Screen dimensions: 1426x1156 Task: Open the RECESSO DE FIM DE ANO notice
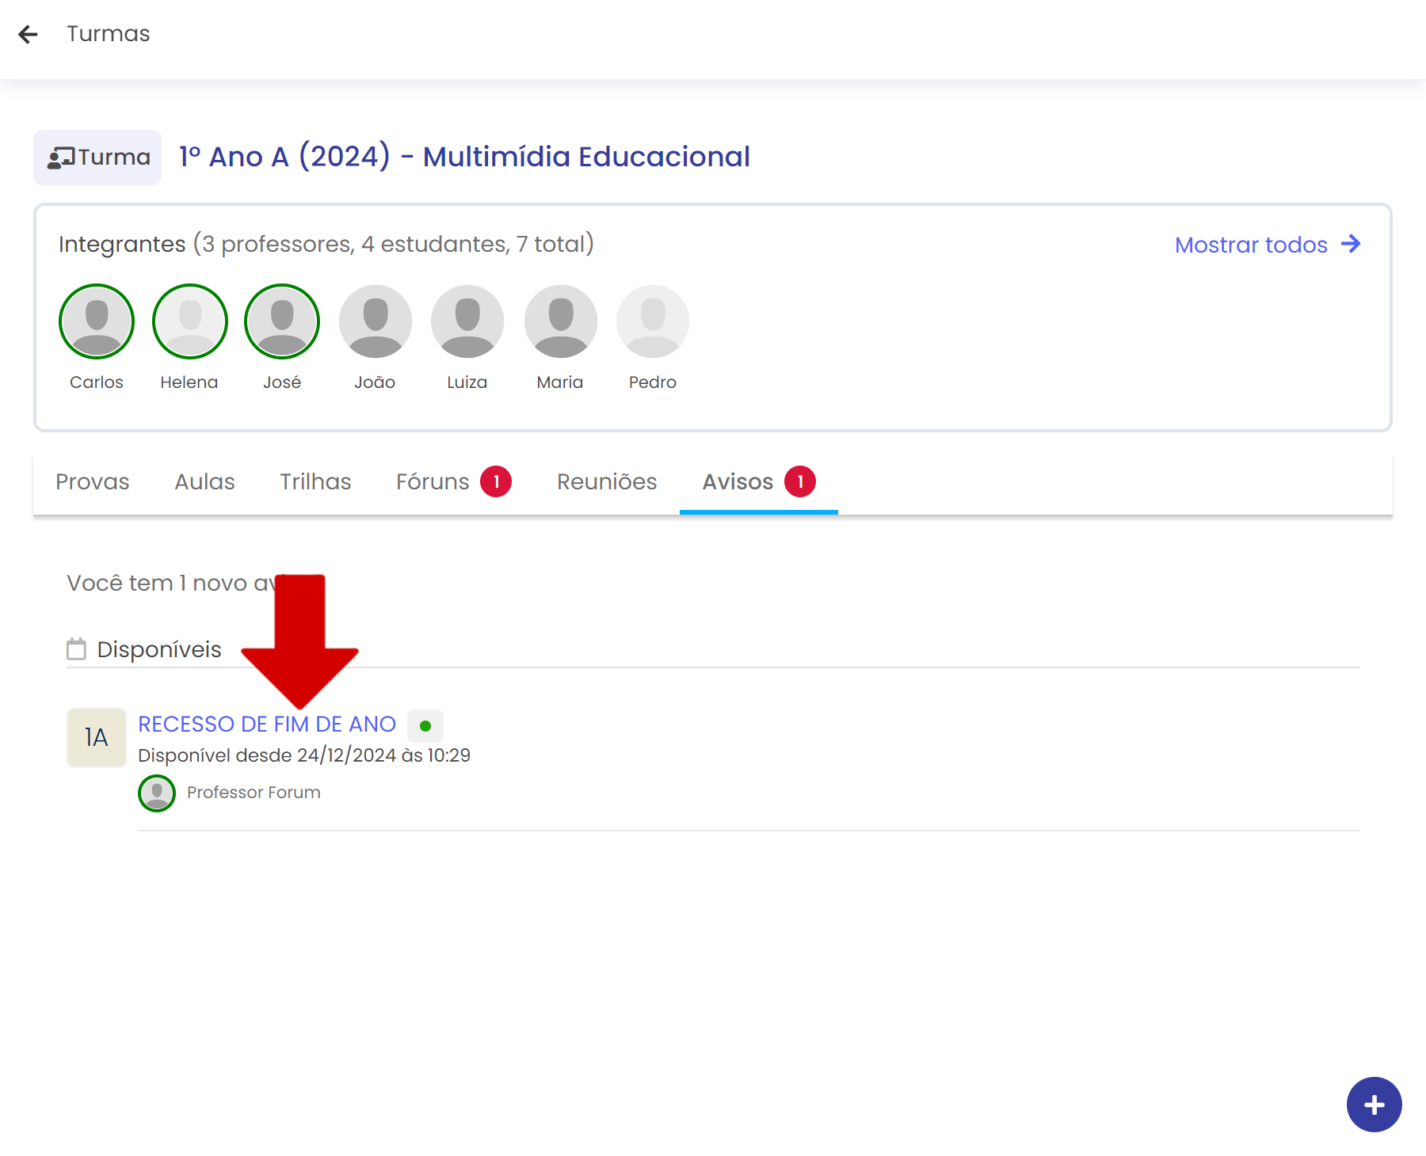coord(267,724)
